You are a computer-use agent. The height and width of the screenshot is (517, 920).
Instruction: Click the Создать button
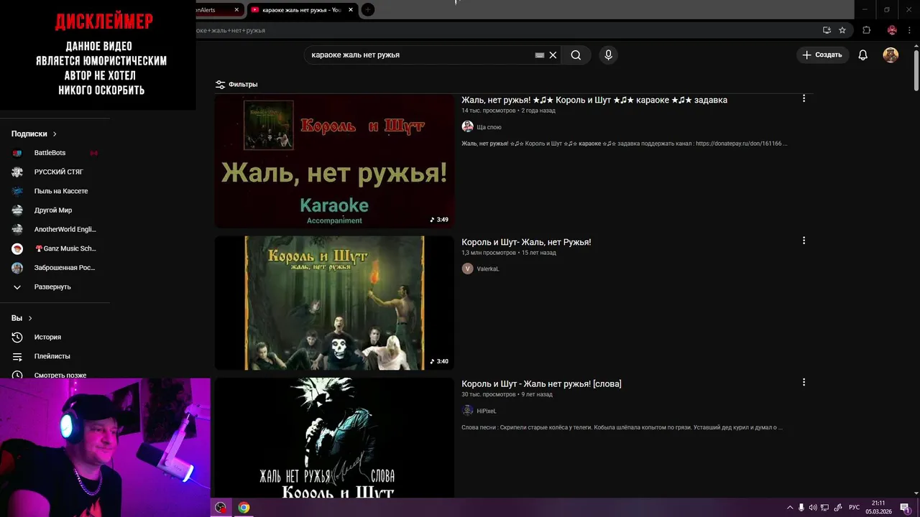pos(822,55)
